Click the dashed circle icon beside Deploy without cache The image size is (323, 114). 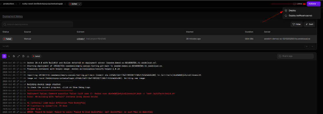(286, 16)
